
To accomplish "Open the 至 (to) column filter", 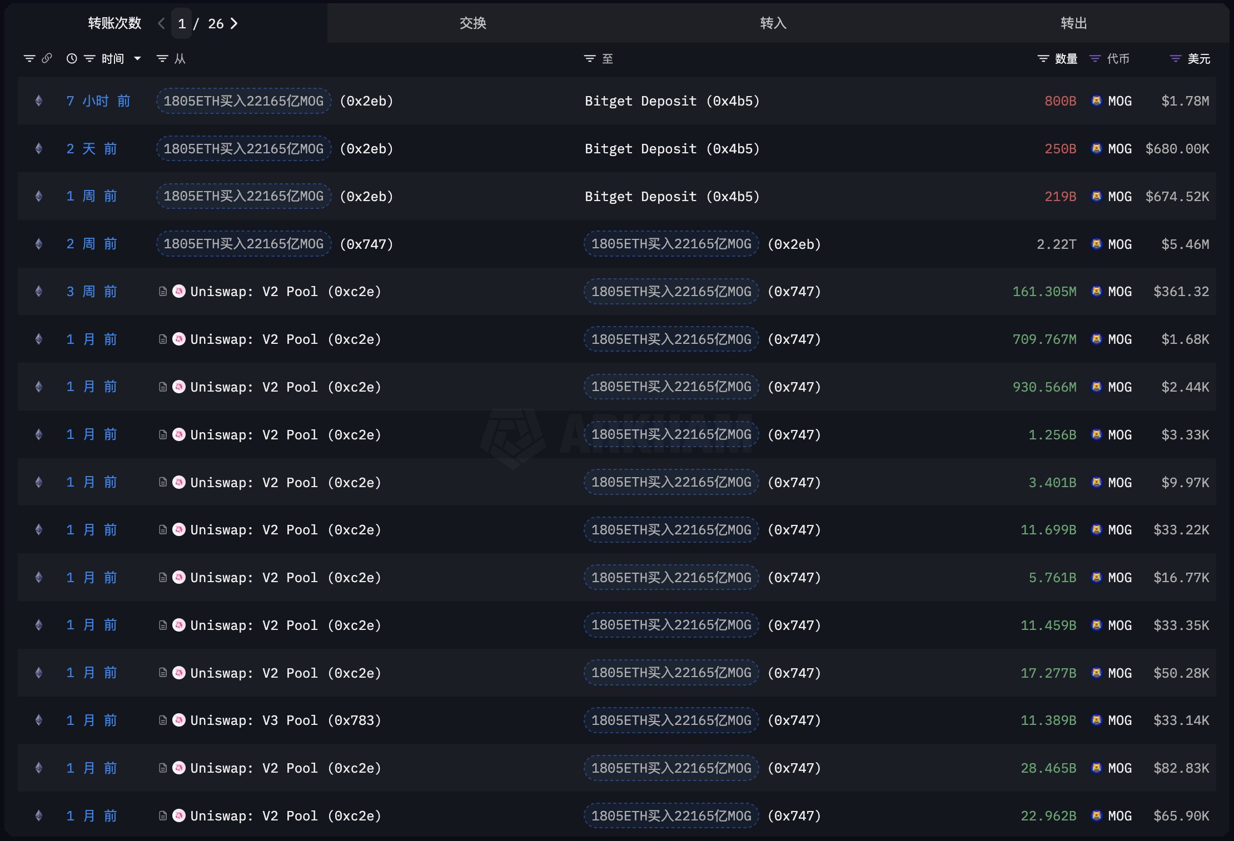I will 590,58.
